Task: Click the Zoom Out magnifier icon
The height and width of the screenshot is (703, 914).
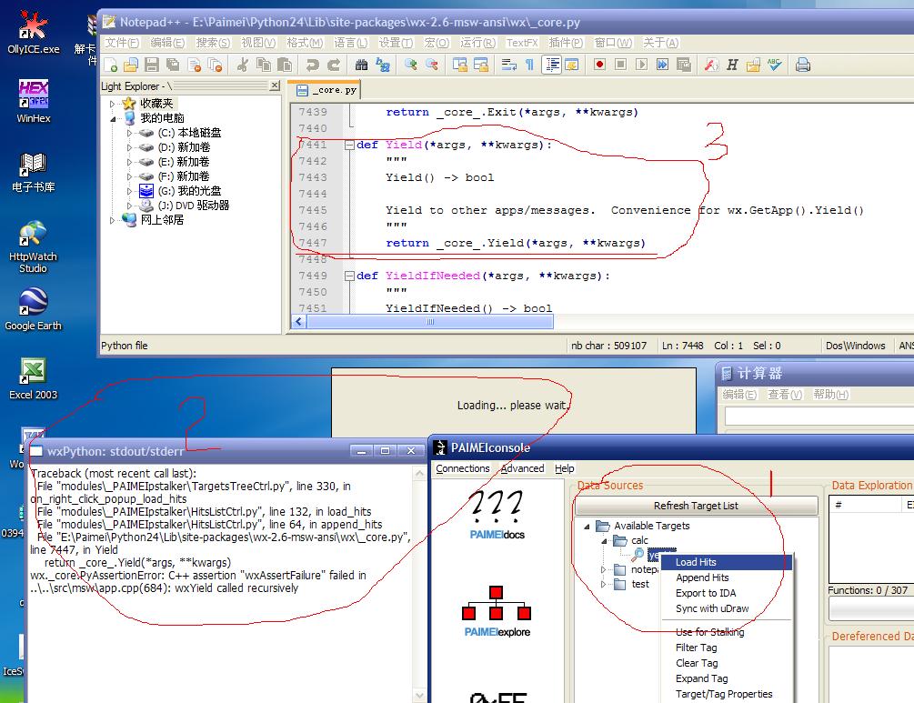Action: [431, 65]
